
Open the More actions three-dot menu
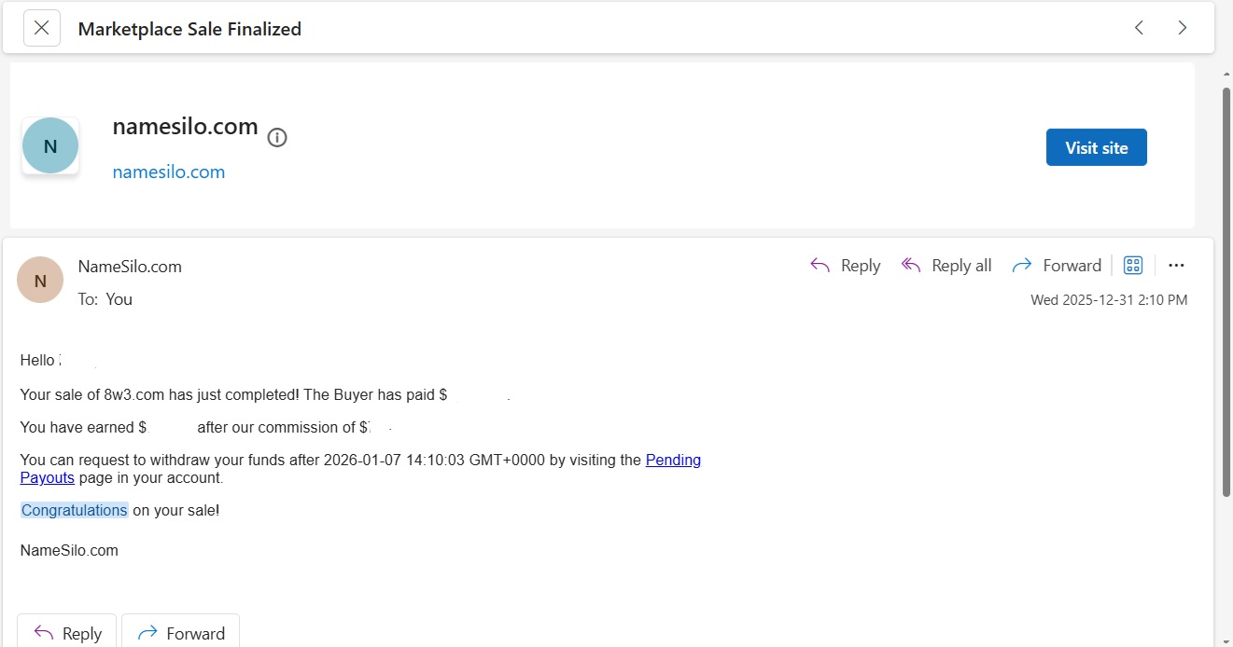(x=1176, y=266)
